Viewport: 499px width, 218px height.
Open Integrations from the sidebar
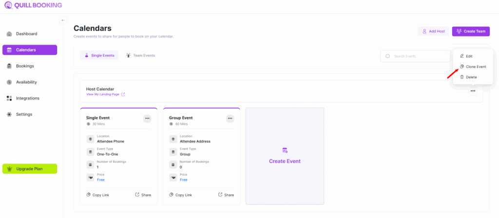click(x=27, y=98)
